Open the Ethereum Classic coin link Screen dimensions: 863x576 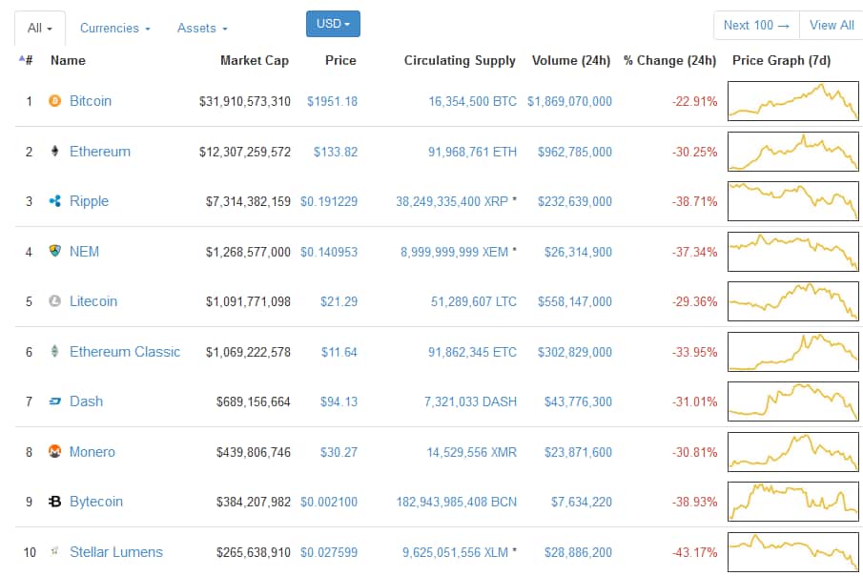(x=124, y=352)
